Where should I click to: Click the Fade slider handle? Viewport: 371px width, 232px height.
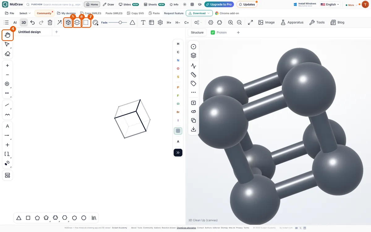tap(121, 22)
